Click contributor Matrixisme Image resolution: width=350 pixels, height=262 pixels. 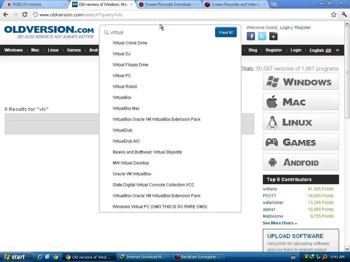click(x=273, y=216)
